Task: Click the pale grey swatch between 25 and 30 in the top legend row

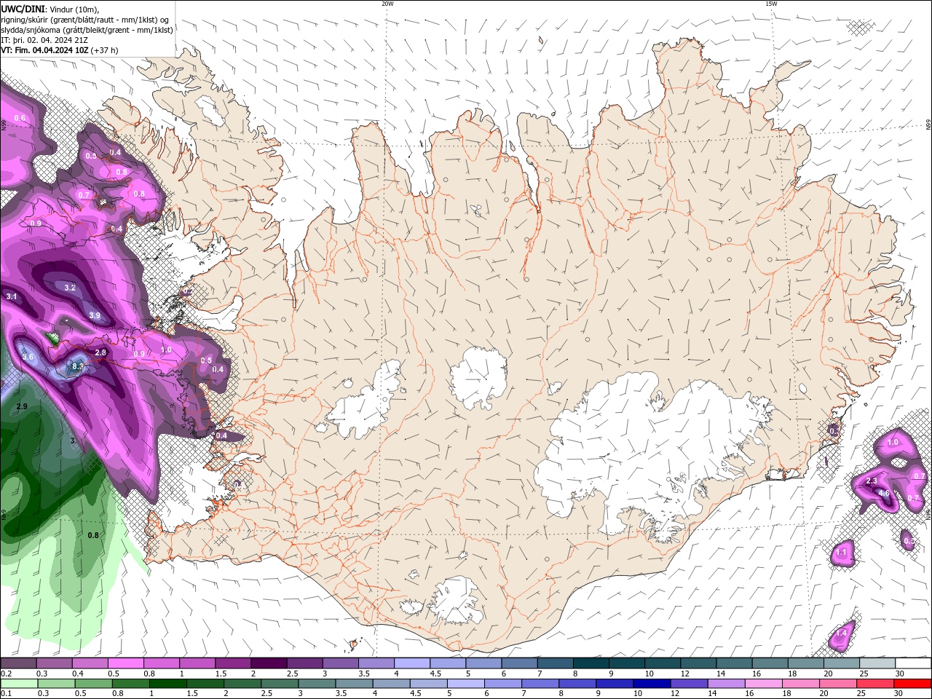Action: pyautogui.click(x=877, y=663)
